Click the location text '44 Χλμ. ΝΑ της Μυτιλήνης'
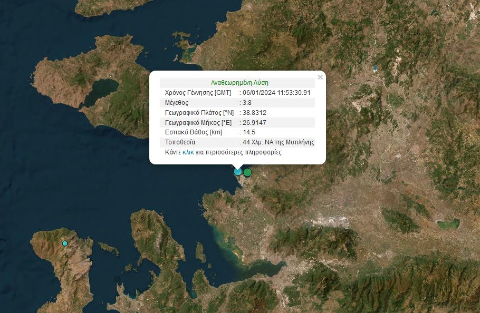This screenshot has width=480, height=313. tap(279, 142)
